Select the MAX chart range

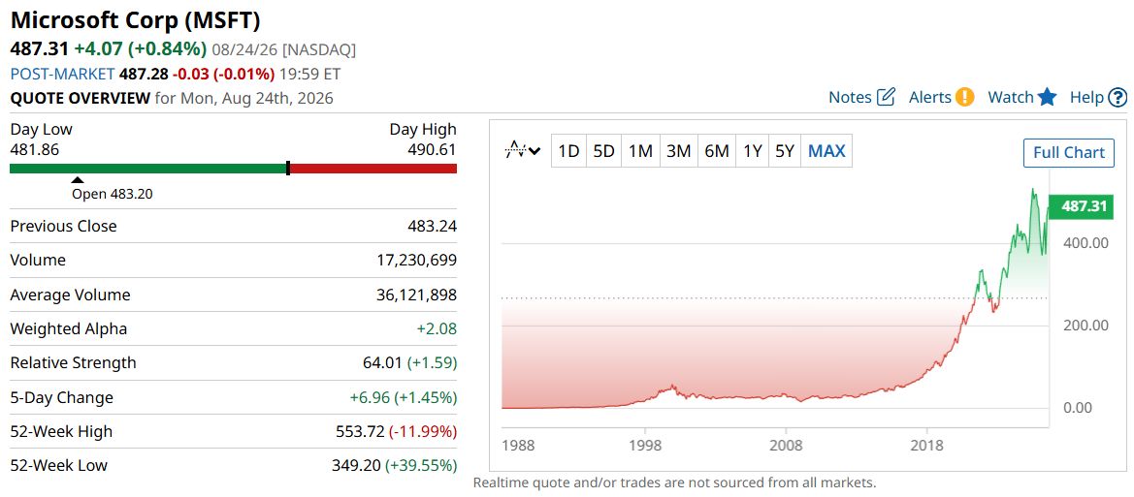[x=826, y=152]
